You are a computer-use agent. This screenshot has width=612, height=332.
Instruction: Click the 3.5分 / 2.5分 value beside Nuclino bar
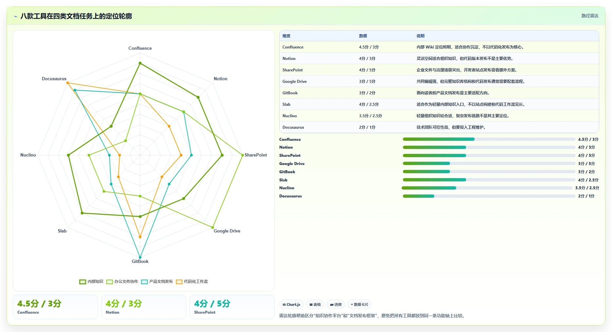click(x=587, y=188)
